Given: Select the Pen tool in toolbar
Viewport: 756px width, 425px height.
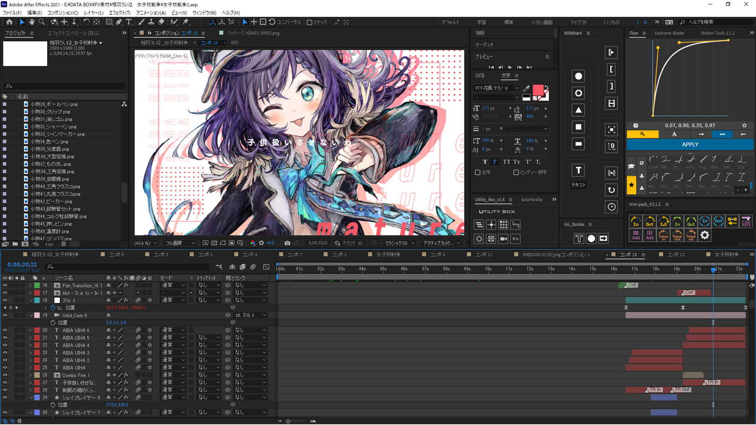Looking at the screenshot, I should coord(119,22).
